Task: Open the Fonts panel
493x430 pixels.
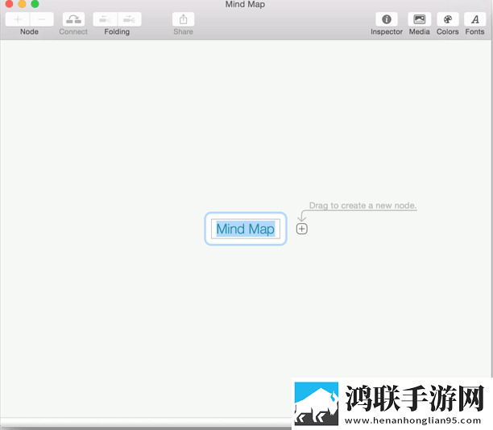Action: click(x=474, y=19)
